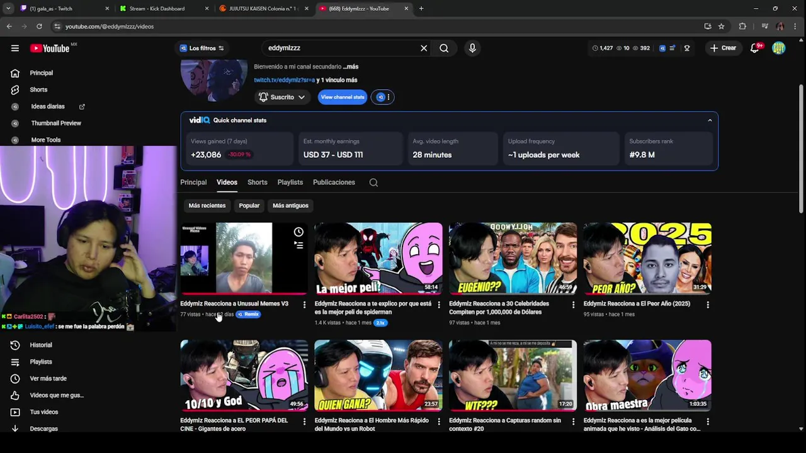Open more options for Unusual Memes V3 video
The height and width of the screenshot is (453, 806).
(304, 305)
